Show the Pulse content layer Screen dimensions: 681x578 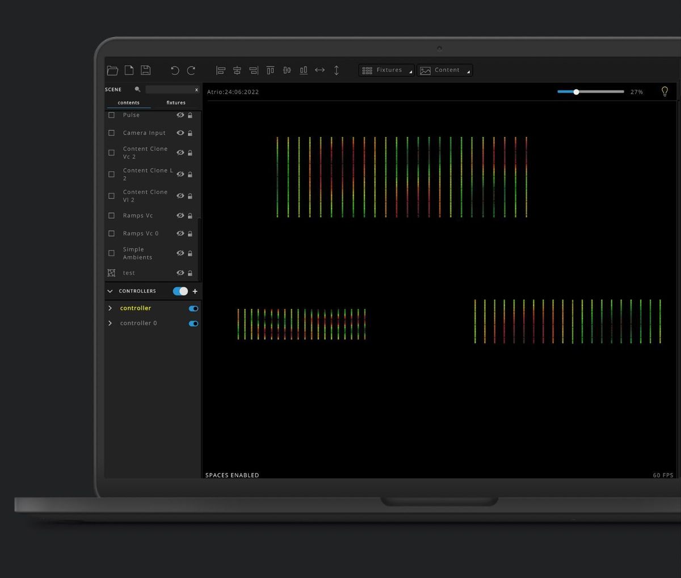180,115
